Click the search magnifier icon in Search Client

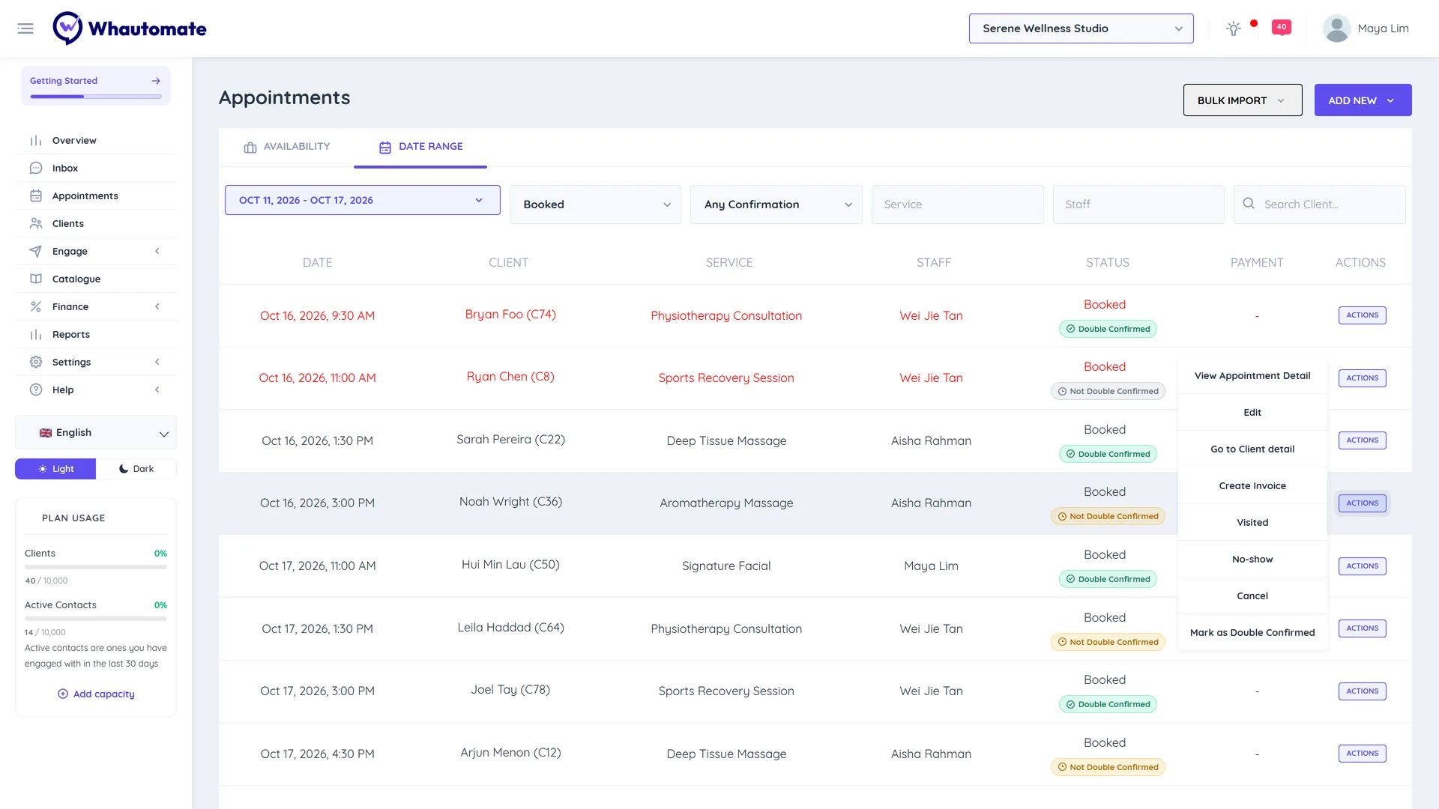click(x=1249, y=203)
